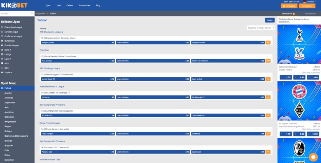Viewport: 321px width, 163px height.
Task: Open more bets for Bangkok United match
Action: point(268,43)
